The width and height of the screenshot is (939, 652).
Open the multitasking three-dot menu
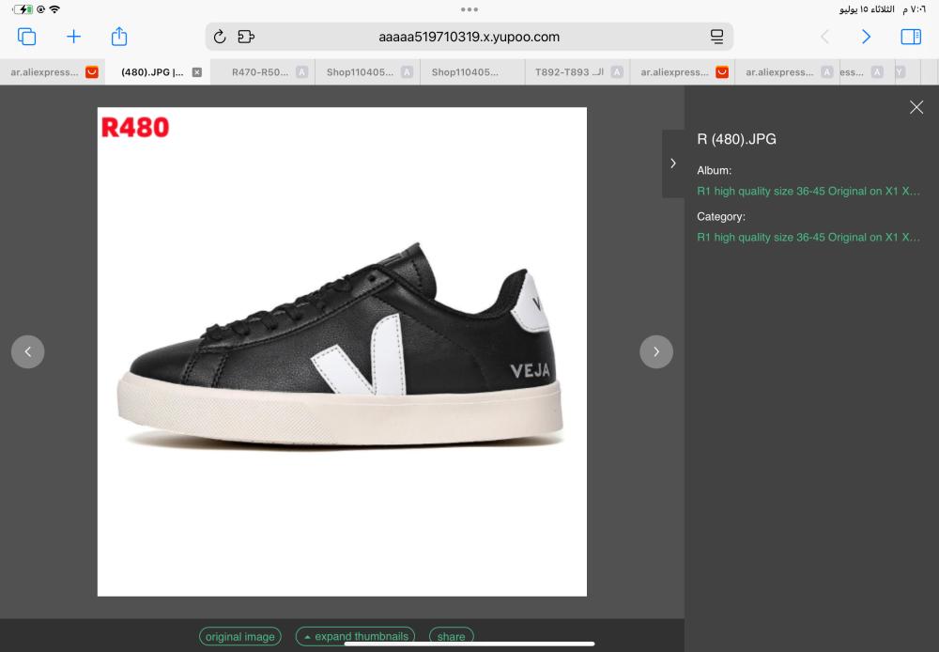pos(469,9)
